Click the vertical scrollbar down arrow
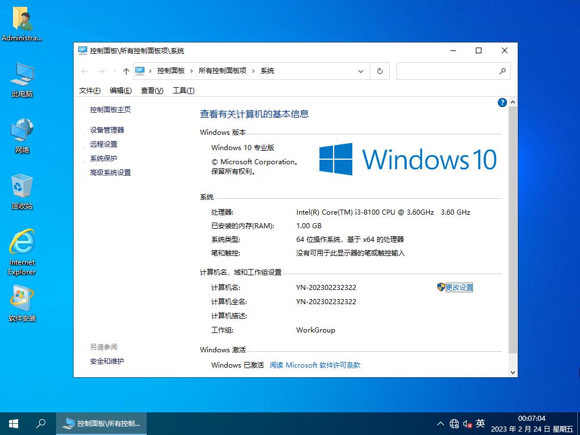 [513, 372]
